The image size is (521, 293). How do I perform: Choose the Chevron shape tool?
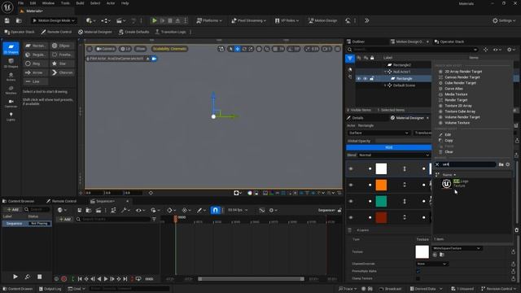point(62,72)
